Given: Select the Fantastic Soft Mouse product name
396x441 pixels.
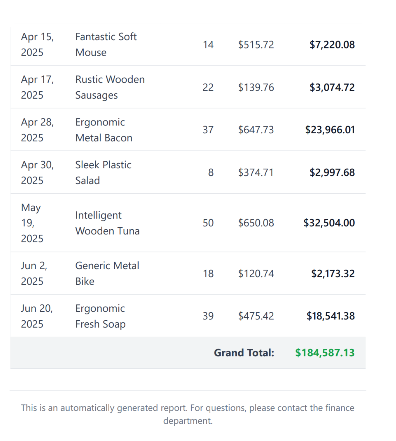Looking at the screenshot, I should tap(106, 45).
